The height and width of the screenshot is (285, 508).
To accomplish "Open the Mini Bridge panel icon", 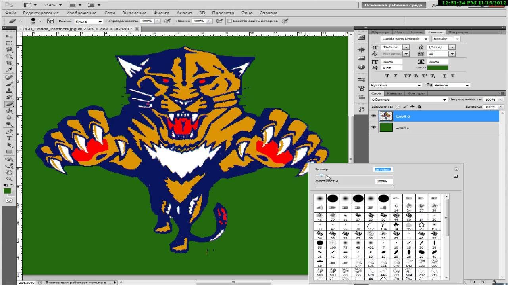I will coord(361,37).
